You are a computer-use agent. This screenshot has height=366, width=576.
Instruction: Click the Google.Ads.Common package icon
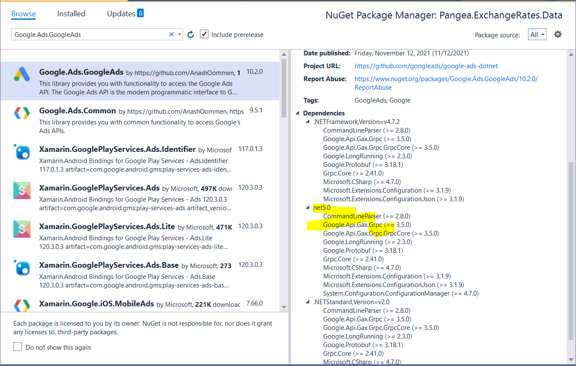click(22, 113)
